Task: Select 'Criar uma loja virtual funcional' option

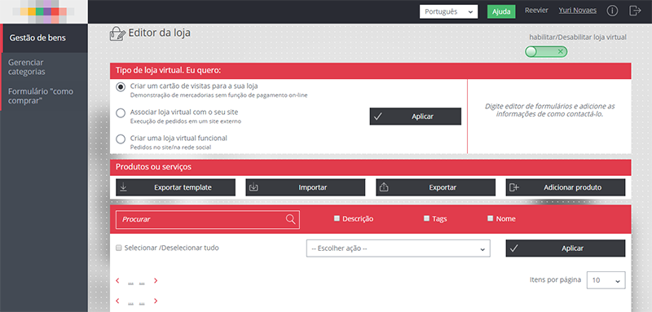Action: tap(121, 138)
